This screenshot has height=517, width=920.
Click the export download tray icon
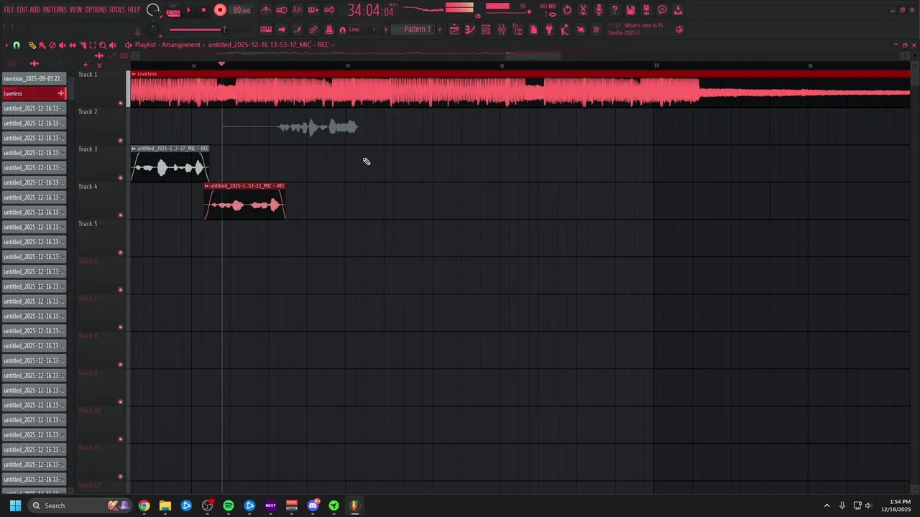678,10
